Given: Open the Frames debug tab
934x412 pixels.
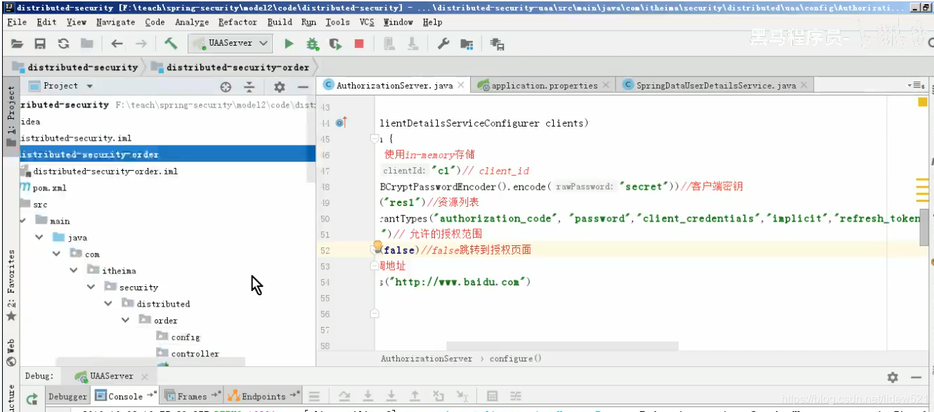Looking at the screenshot, I should [x=192, y=397].
